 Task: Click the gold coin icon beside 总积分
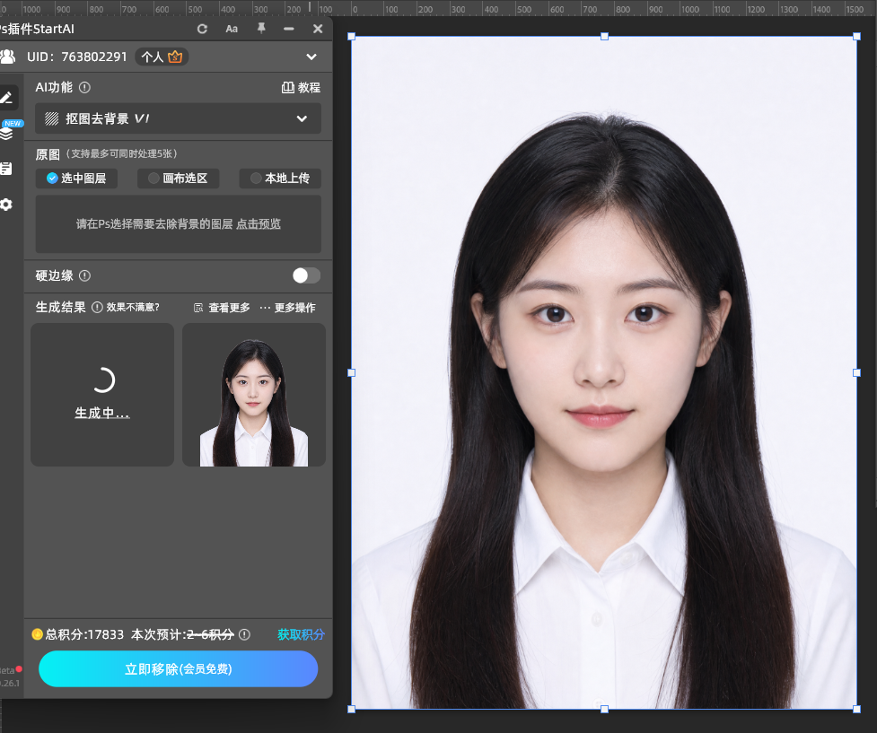click(x=38, y=634)
